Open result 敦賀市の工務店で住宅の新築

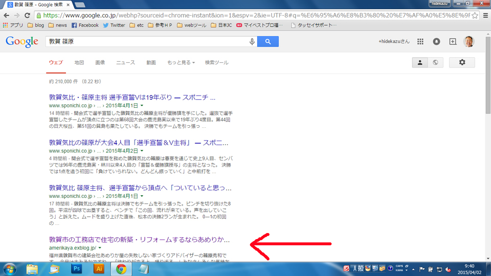click(139, 240)
